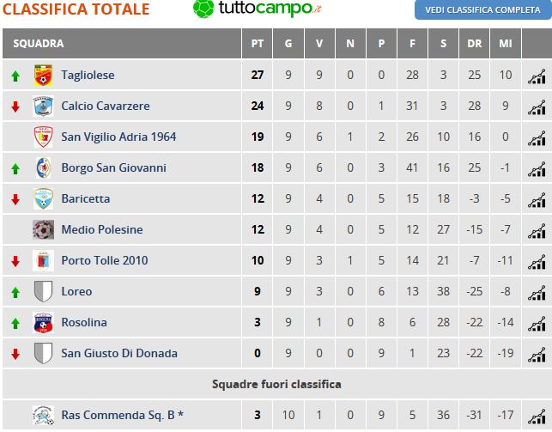Click the Baricetta team crest
The height and width of the screenshot is (432, 552).
pyautogui.click(x=43, y=198)
